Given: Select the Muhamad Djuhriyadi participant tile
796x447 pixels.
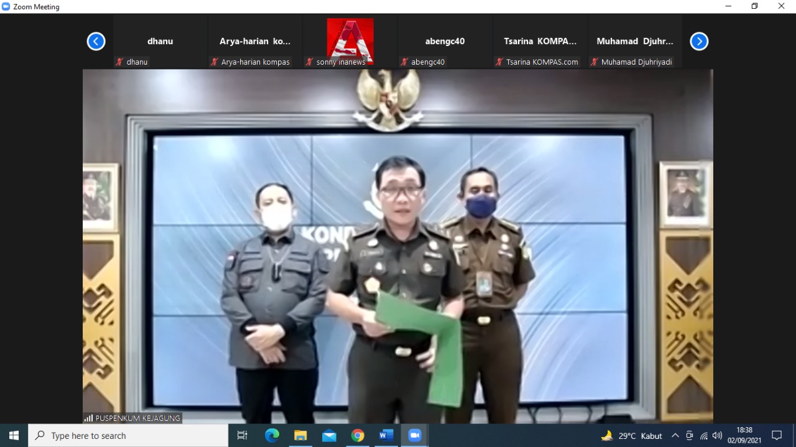Looking at the screenshot, I should click(x=634, y=41).
